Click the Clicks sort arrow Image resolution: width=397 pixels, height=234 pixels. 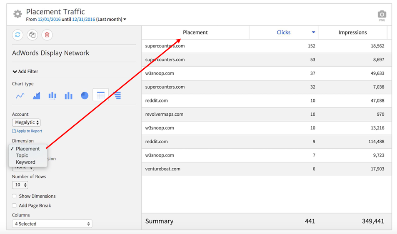pyautogui.click(x=313, y=32)
